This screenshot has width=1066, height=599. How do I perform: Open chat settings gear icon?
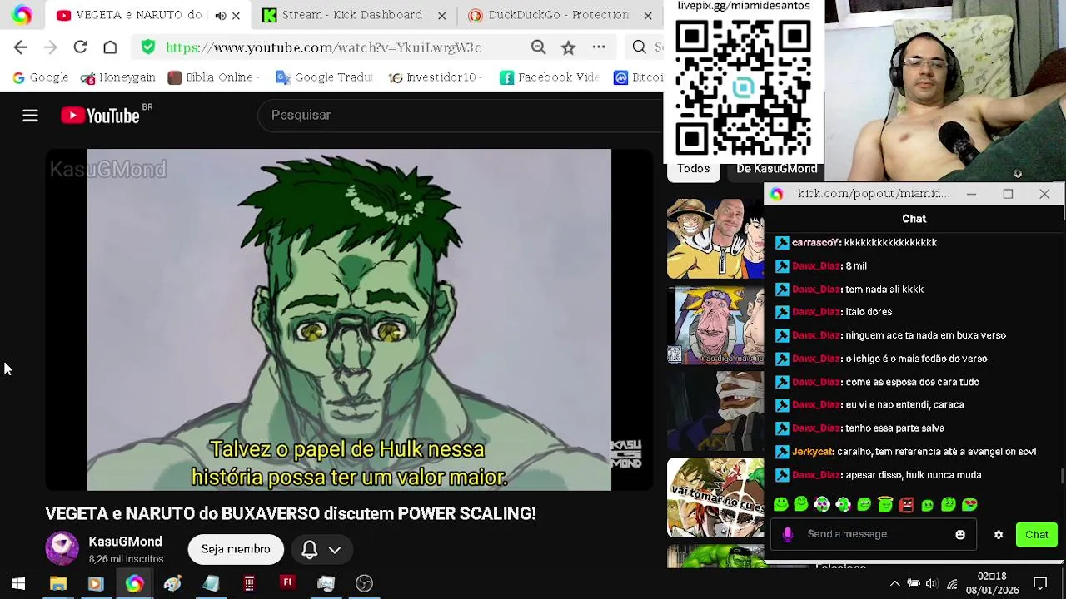pos(998,535)
